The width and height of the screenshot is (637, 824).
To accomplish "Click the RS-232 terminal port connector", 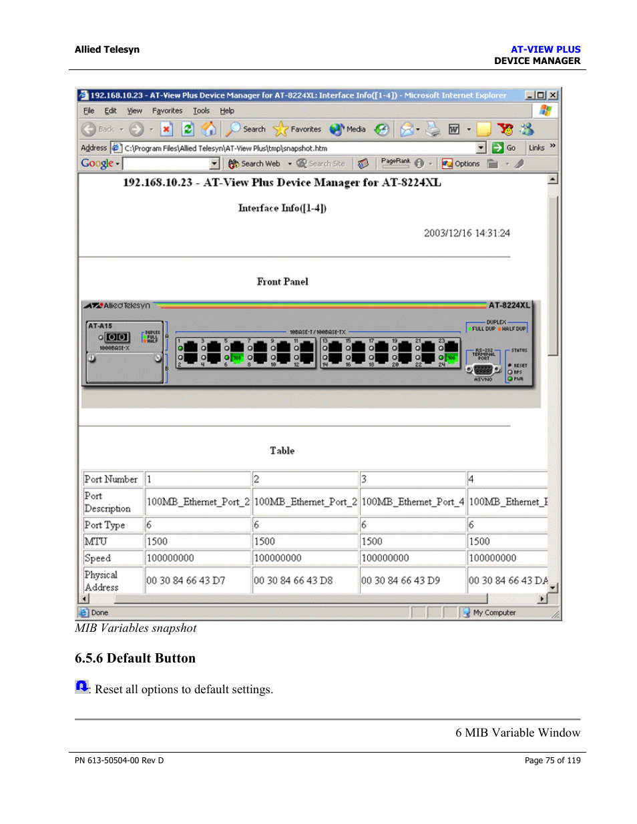I will click(483, 369).
